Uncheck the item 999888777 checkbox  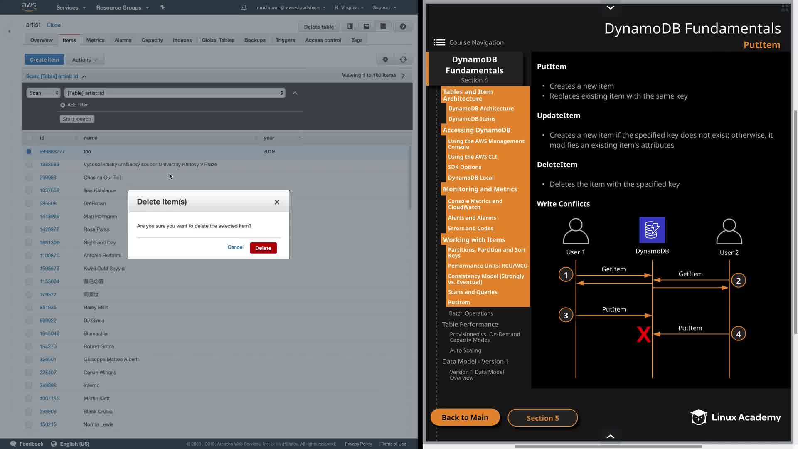coord(29,151)
